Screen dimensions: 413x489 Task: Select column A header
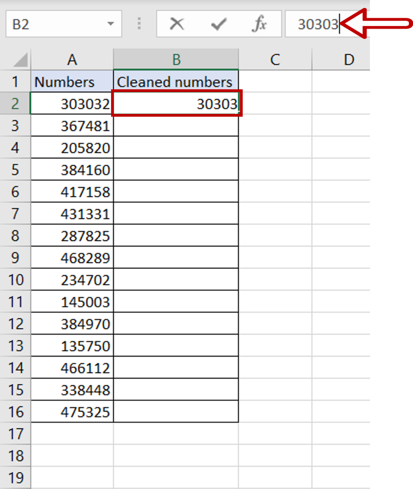(72, 60)
